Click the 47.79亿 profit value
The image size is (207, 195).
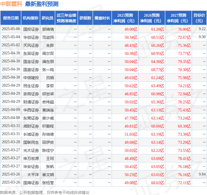coord(131,118)
